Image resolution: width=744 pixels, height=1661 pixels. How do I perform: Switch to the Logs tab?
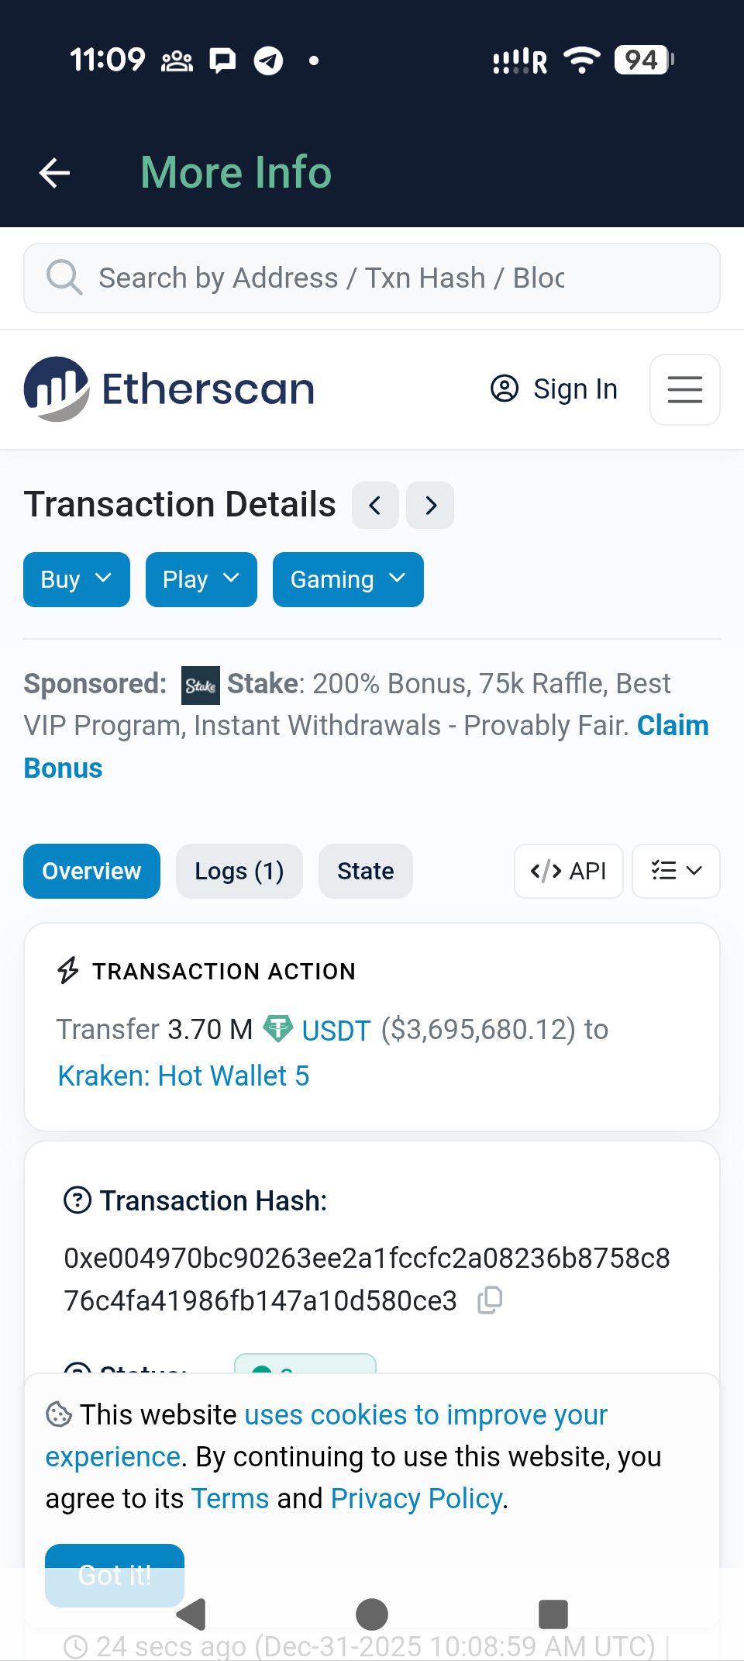point(239,871)
